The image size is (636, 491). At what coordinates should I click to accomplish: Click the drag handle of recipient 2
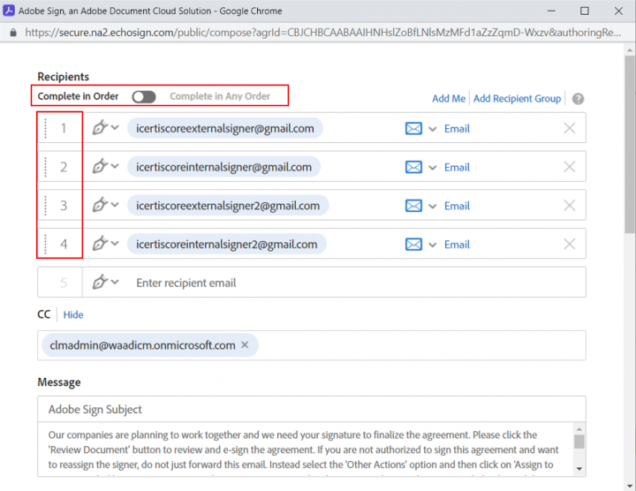(45, 167)
